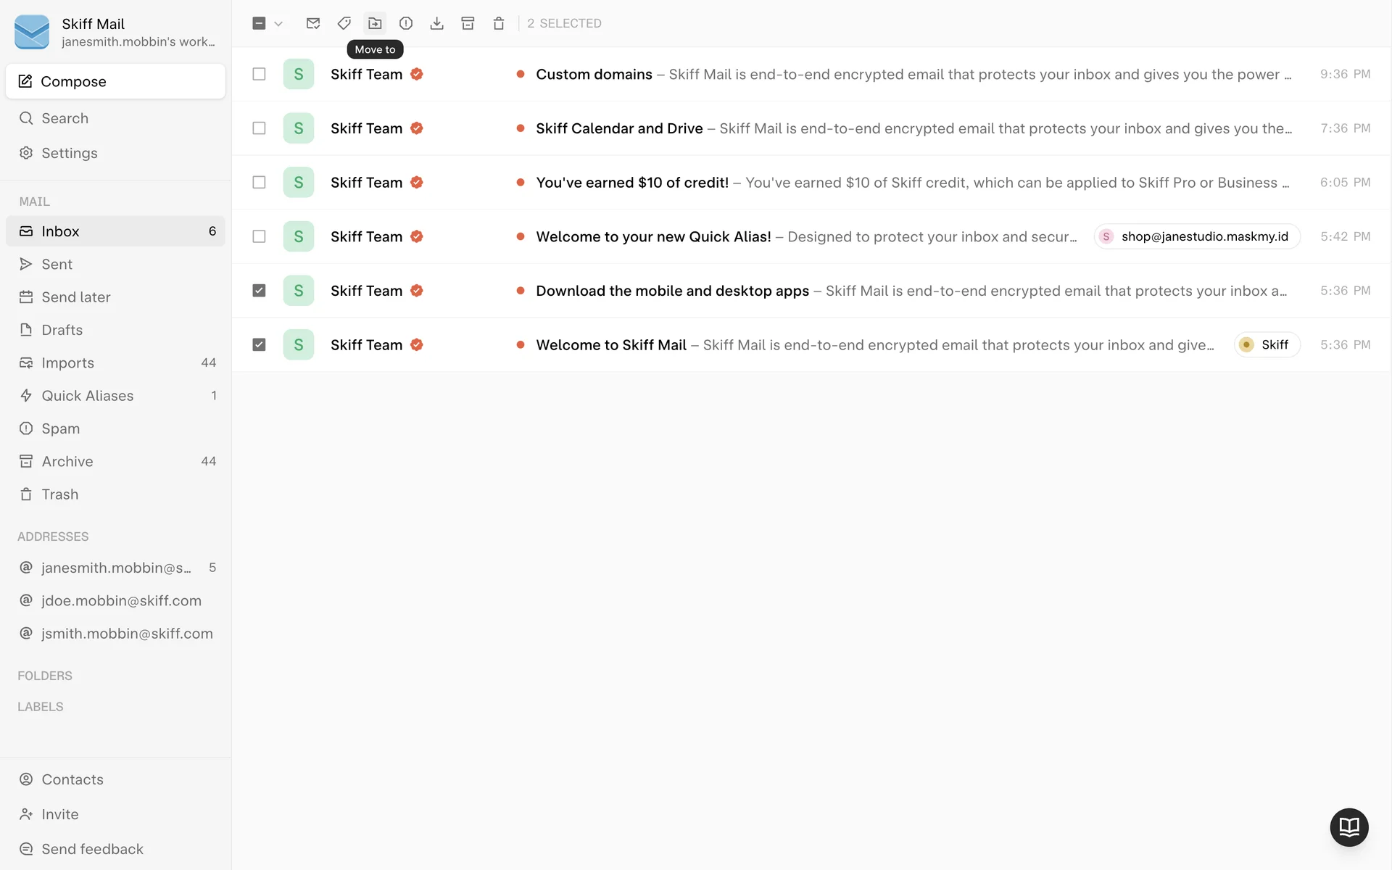This screenshot has height=870, width=1392.
Task: Open the help book icon bottom right
Action: [1348, 826]
